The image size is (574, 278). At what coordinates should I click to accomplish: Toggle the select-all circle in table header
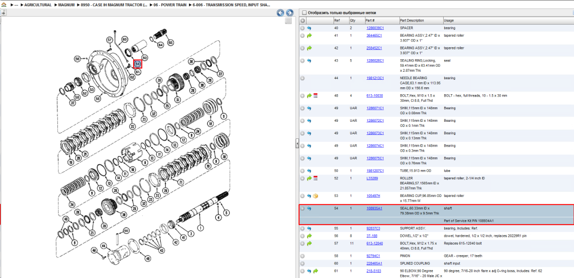pyautogui.click(x=302, y=21)
